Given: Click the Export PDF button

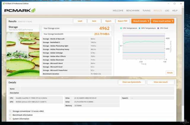Looking at the screenshot, I should pos(123,21).
